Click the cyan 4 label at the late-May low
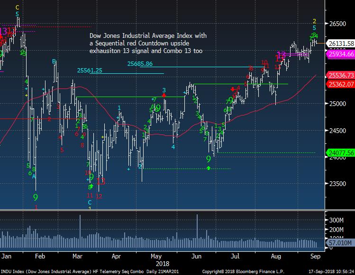Image resolution: width=355 pixels, height=275 pixels. (173, 147)
